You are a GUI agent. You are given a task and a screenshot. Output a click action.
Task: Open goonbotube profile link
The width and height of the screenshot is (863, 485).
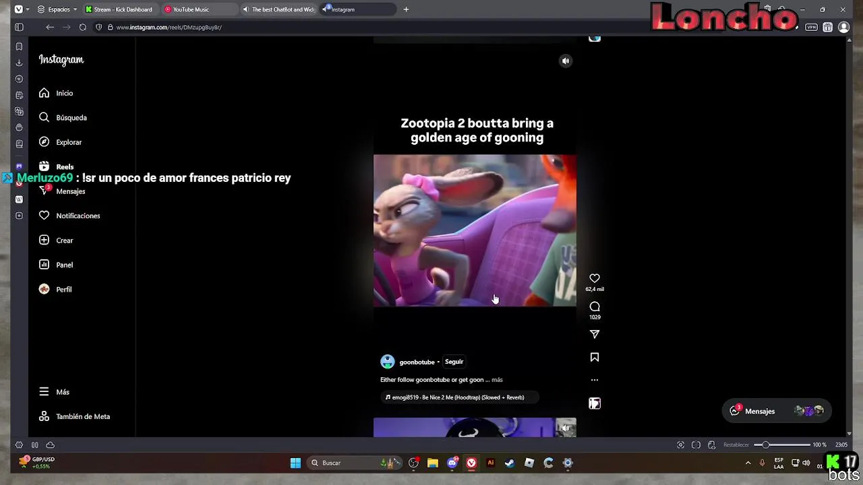[417, 362]
